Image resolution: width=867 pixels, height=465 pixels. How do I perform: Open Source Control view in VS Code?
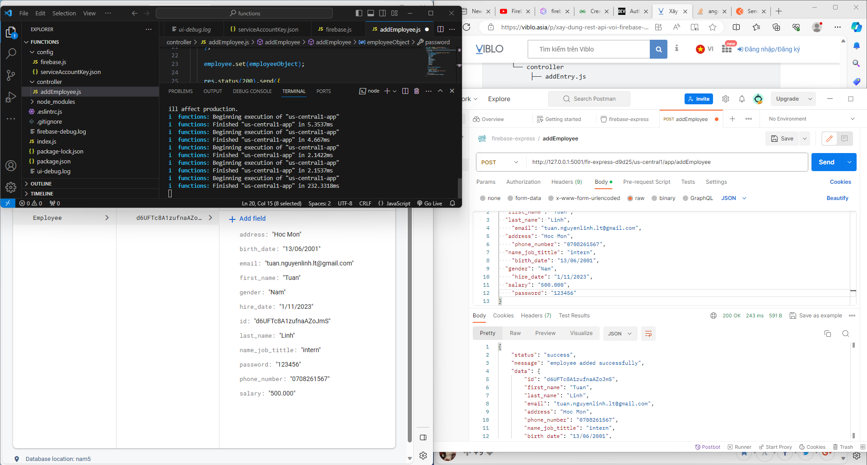(x=11, y=75)
